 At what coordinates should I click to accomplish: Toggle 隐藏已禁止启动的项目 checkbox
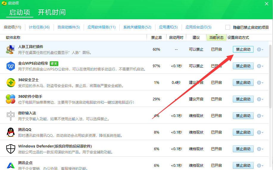point(228,27)
